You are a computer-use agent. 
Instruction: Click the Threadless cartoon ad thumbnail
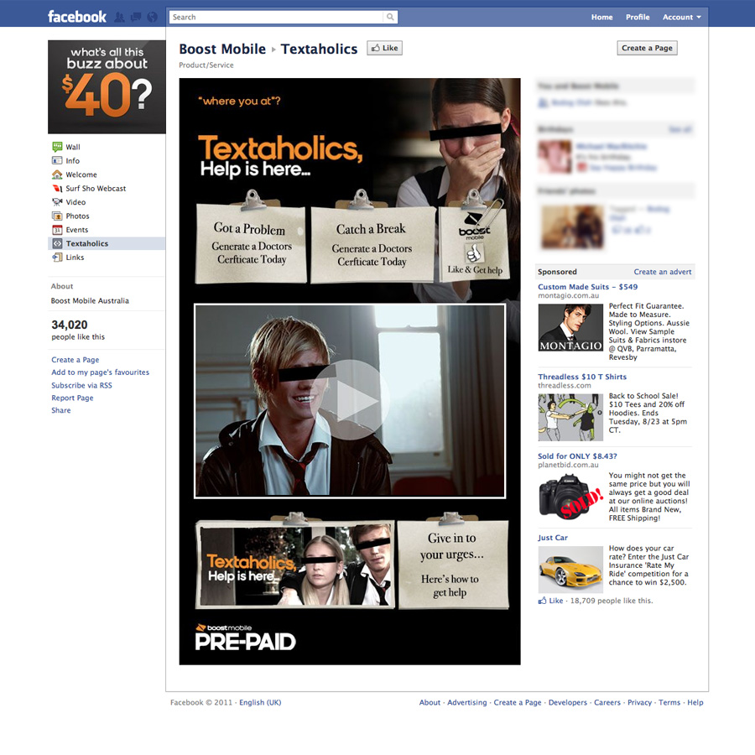pos(570,418)
